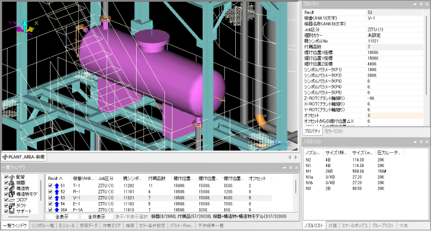
Task: Open the ノズルリスト panel options dropdown arrow
Action: tap(415, 142)
